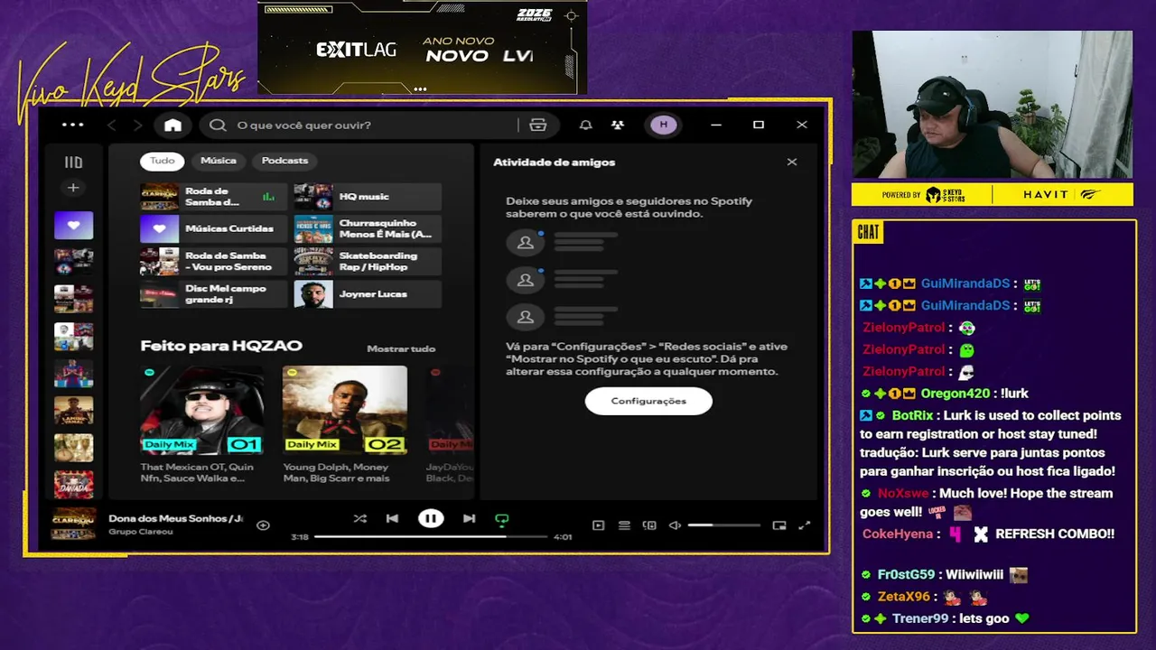This screenshot has width=1156, height=650.
Task: Open Churrasquinho Menos É Mais tile
Action: click(368, 229)
